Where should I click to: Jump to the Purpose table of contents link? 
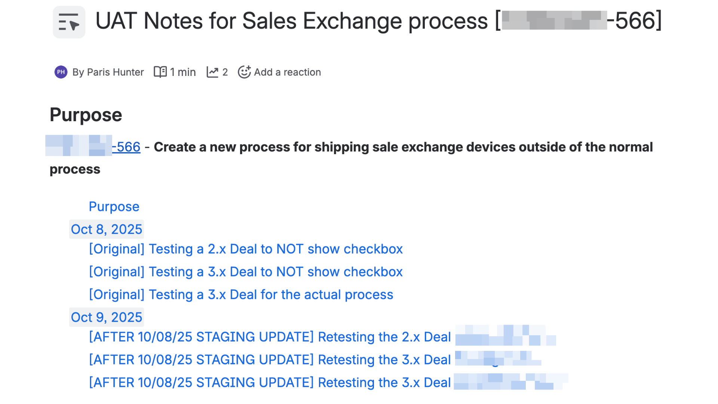[x=114, y=206]
